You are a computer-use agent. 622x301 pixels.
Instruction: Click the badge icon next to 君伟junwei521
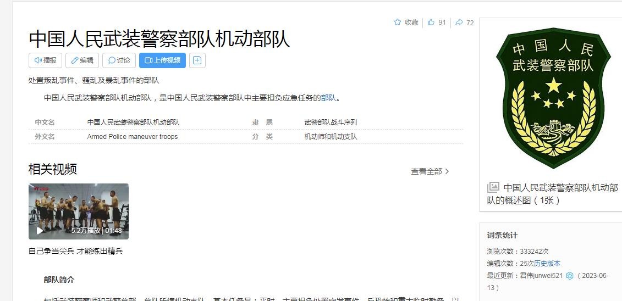coord(570,276)
